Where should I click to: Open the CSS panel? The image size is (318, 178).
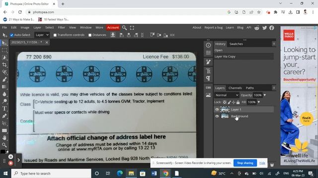click(x=208, y=88)
